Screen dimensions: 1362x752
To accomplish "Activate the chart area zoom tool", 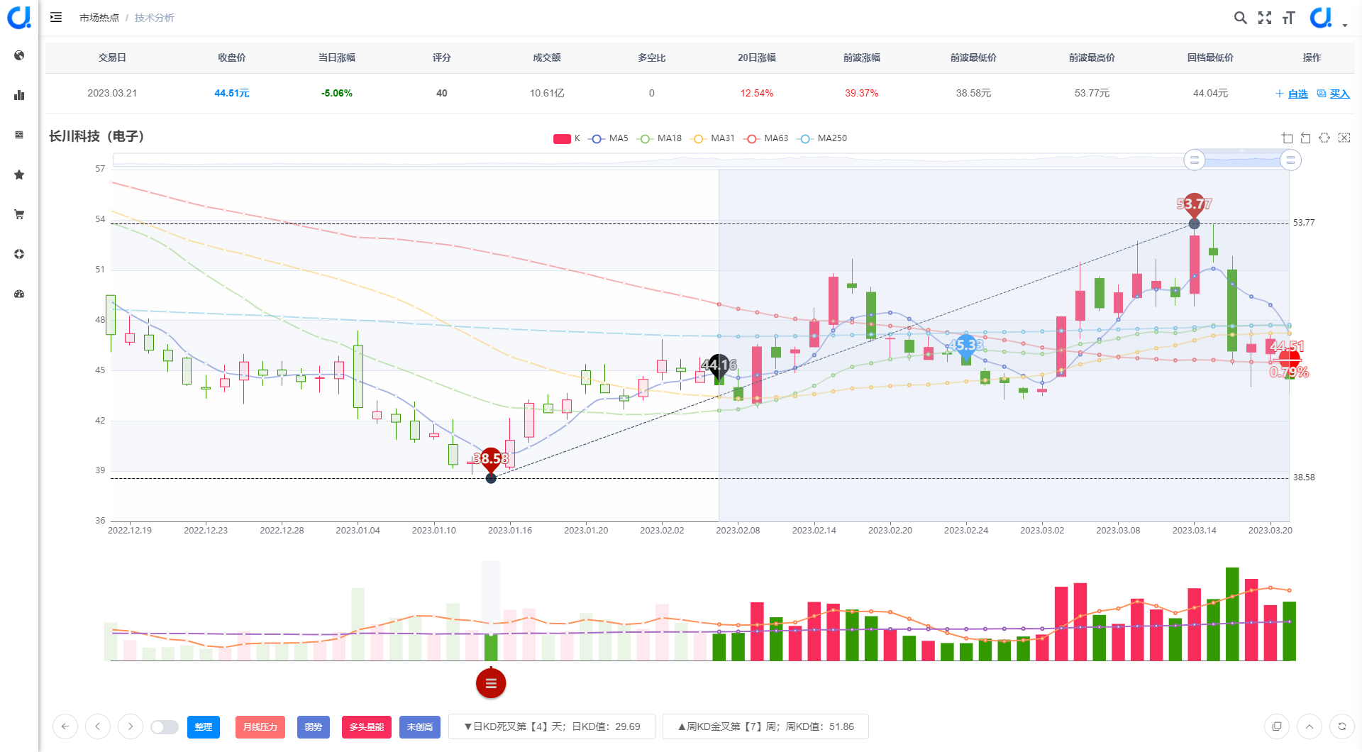I will pos(1287,138).
